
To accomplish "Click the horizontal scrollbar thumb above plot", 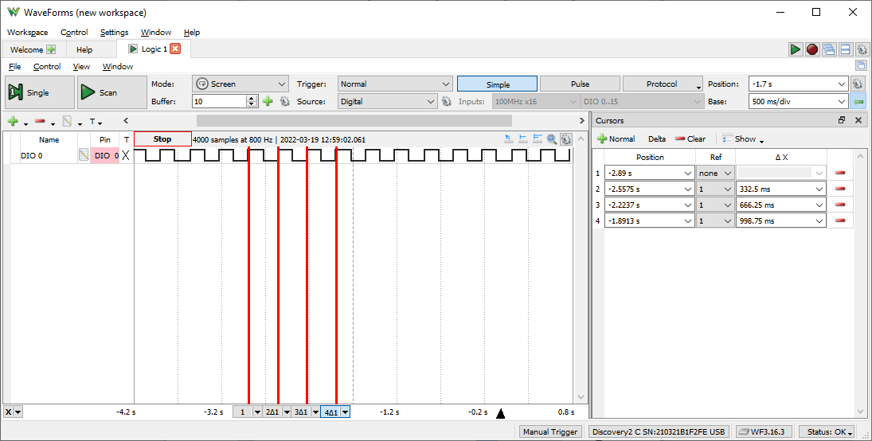I will (354, 121).
